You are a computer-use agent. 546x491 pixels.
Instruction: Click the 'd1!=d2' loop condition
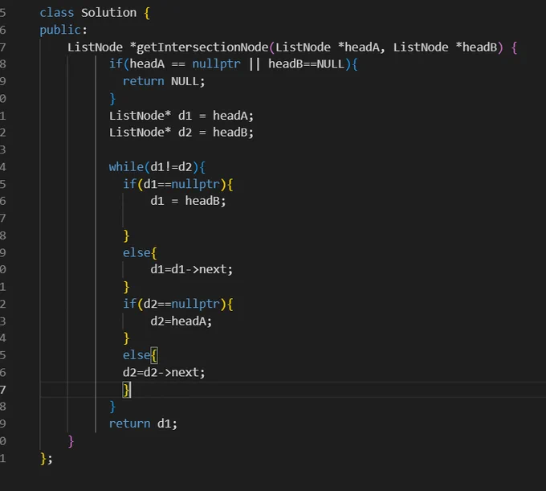(x=171, y=167)
